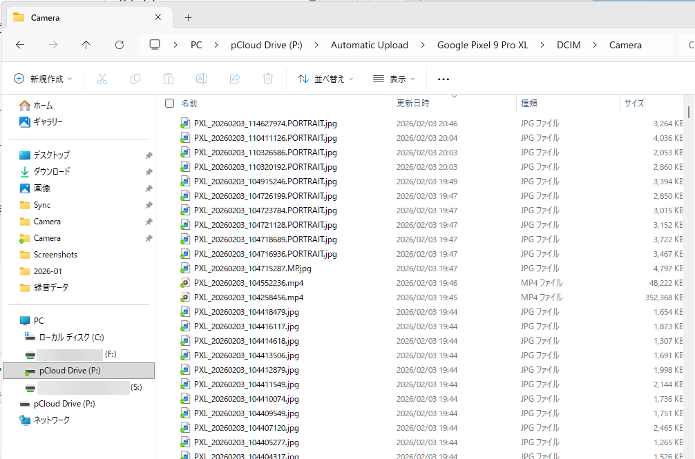The height and width of the screenshot is (459, 695).
Task: Unpin the ダウンロード quick access item
Action: point(149,172)
